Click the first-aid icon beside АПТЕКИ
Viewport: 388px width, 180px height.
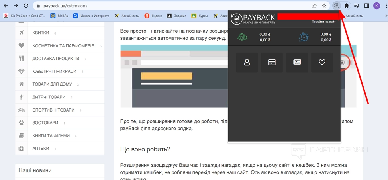(x=21, y=149)
